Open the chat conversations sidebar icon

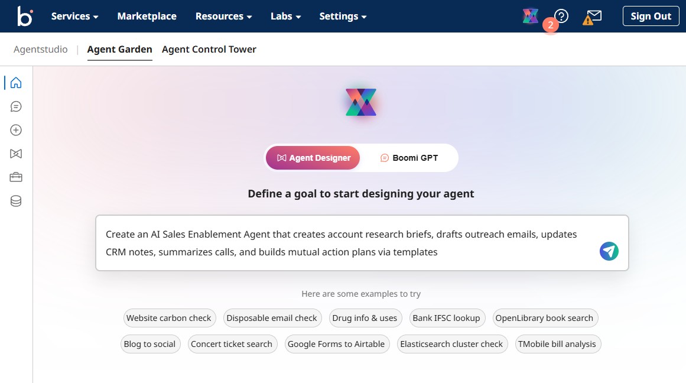15,106
